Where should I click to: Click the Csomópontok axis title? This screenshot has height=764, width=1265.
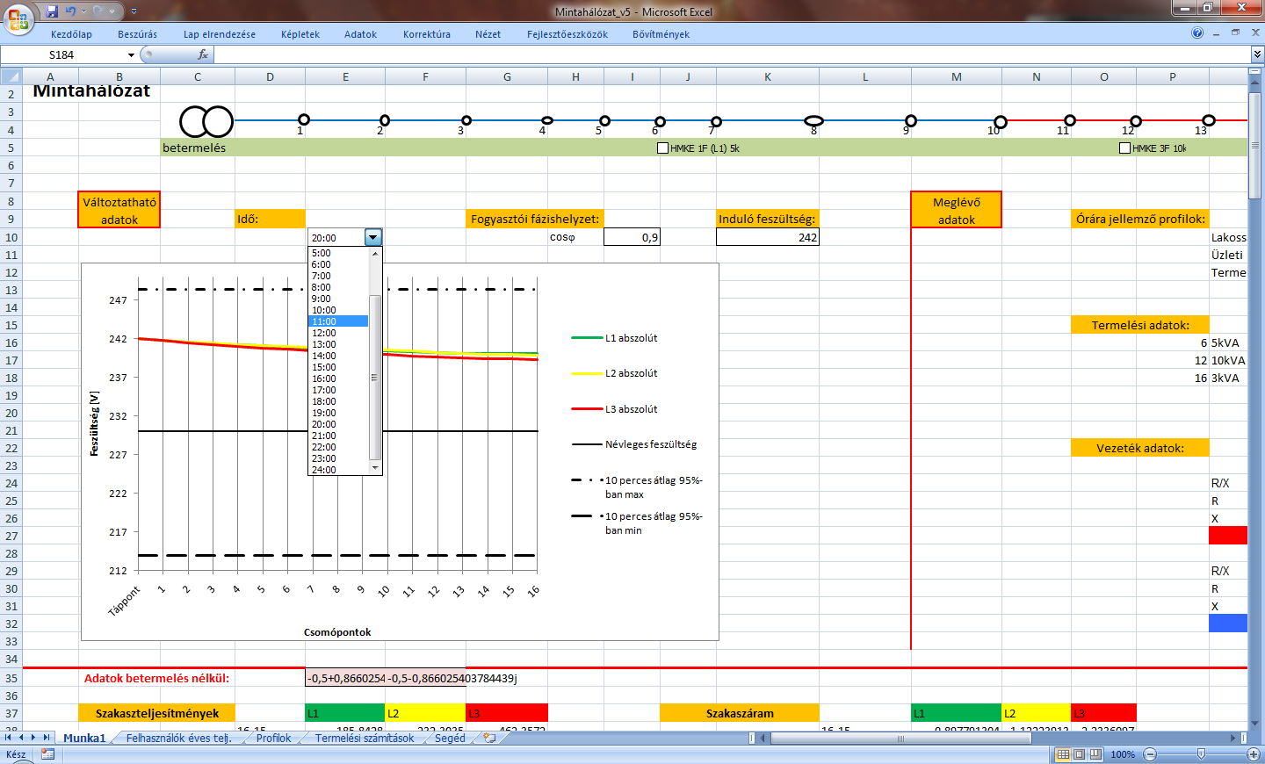click(337, 632)
